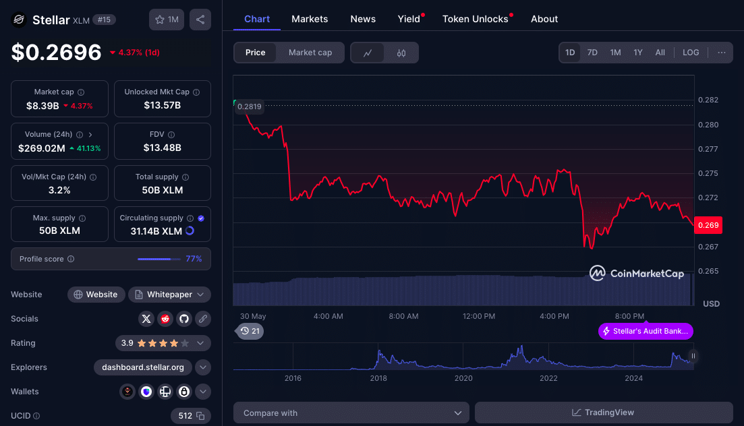Click the blue shield wallet icon
Viewport: 744px width, 426px height.
(146, 392)
